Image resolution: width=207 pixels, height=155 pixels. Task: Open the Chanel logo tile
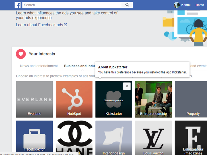tap(74, 138)
